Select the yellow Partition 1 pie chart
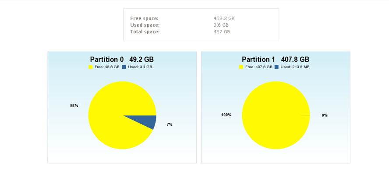Image resolution: width=389 pixels, height=174 pixels. (276, 115)
